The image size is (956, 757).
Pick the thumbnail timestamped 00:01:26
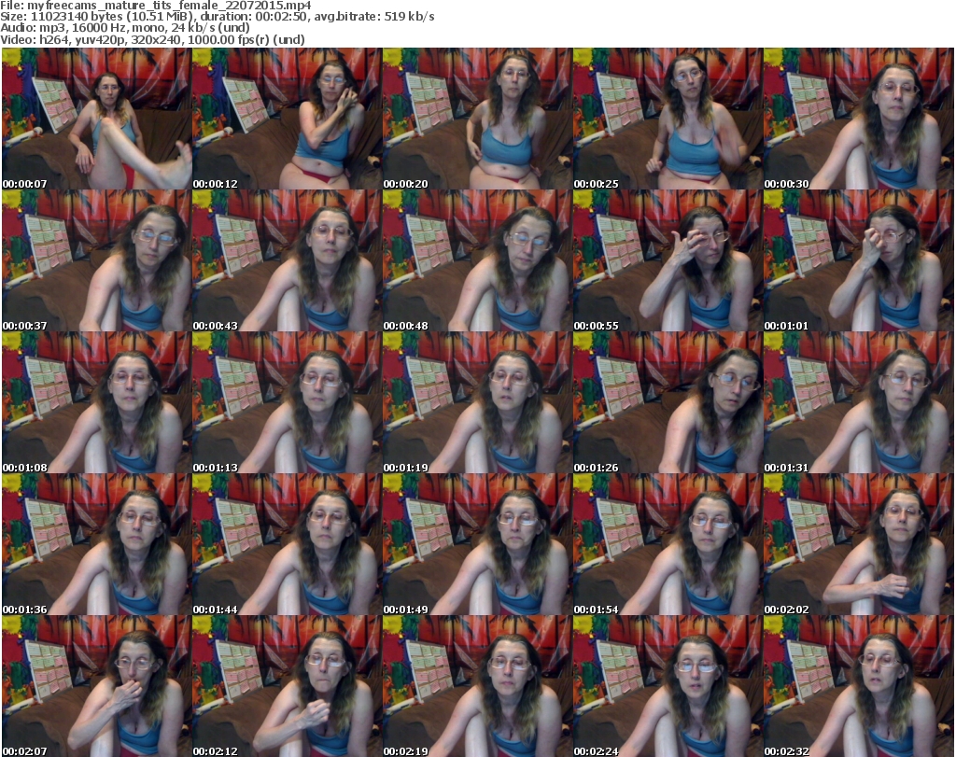(x=668, y=403)
